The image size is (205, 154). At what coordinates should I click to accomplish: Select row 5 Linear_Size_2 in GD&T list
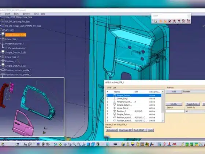click(x=134, y=108)
